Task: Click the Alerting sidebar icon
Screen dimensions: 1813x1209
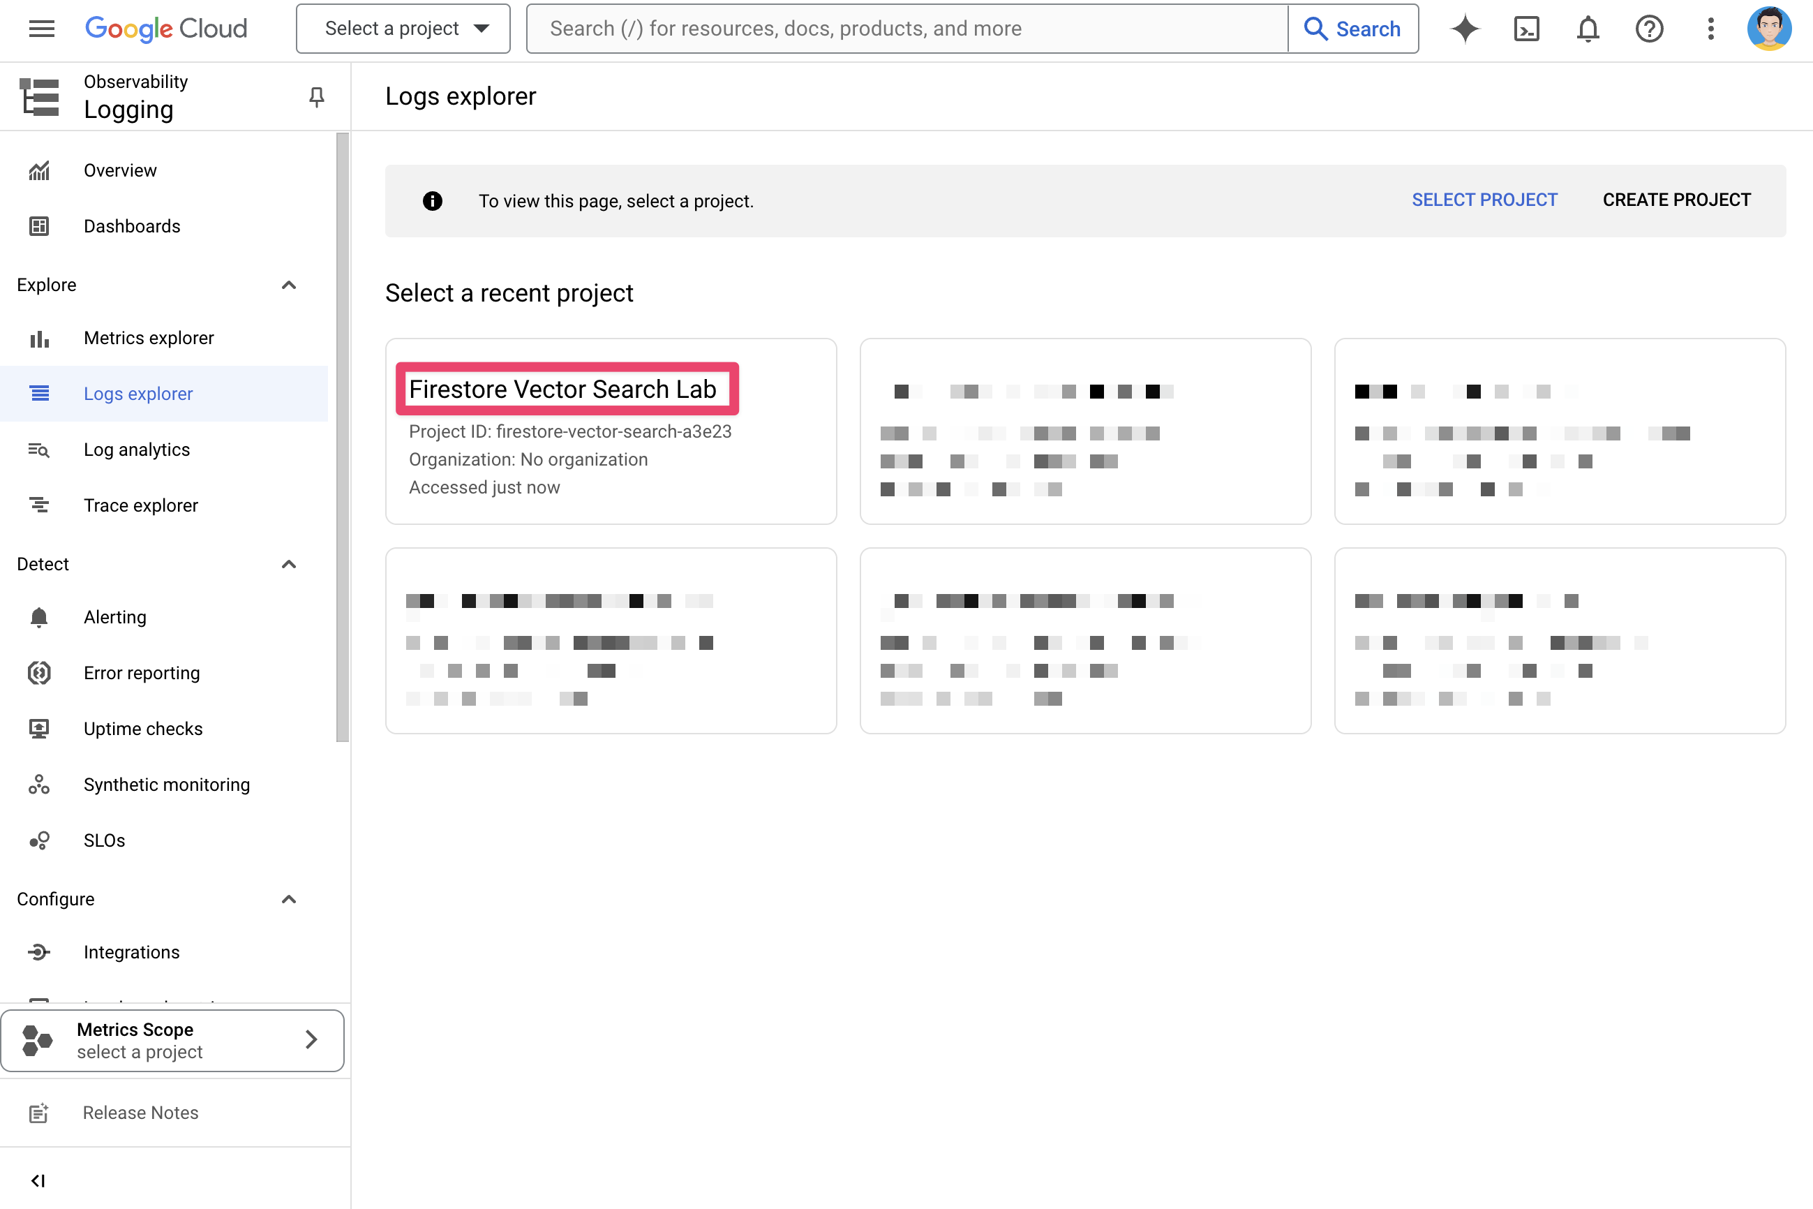Action: [x=38, y=616]
